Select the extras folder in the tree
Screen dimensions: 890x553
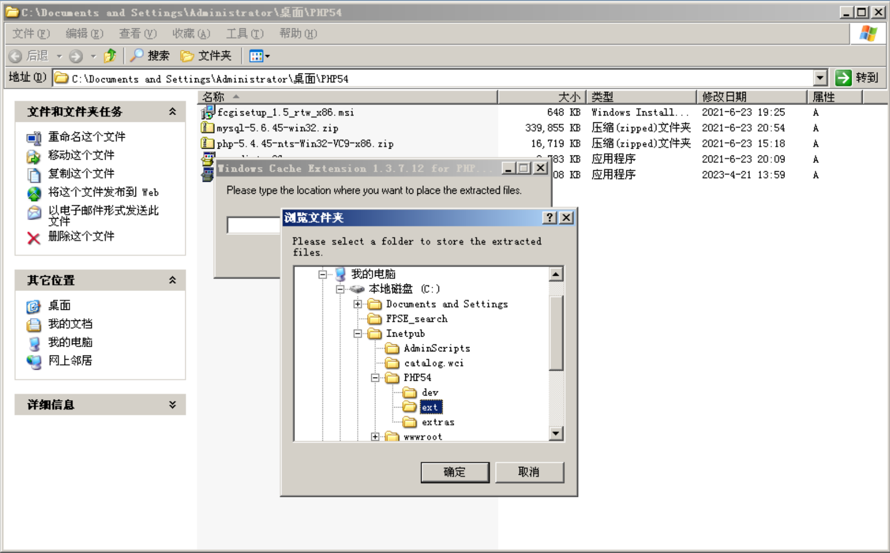coord(438,422)
